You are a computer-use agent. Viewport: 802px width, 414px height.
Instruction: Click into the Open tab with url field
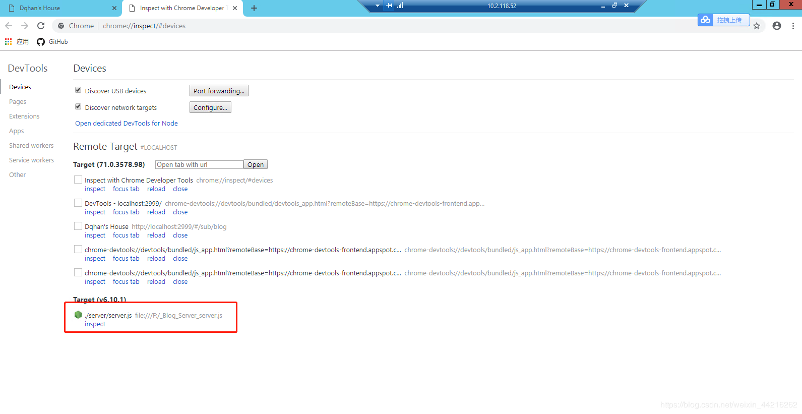pos(199,164)
